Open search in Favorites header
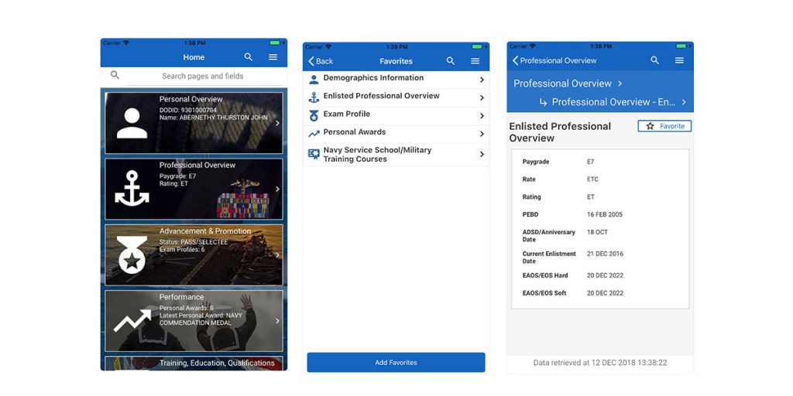Viewport: 793px width, 396px height. (451, 61)
